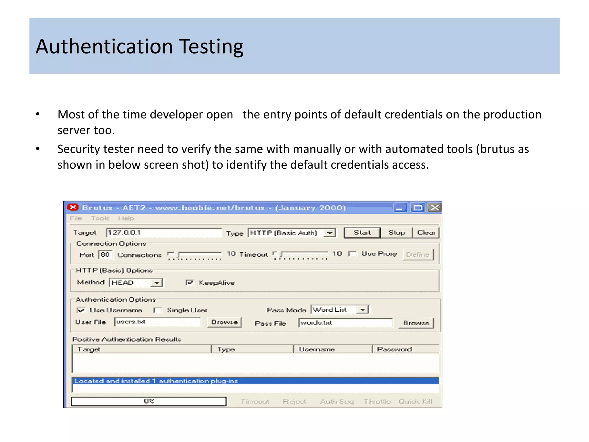
Task: Open the Help menu
Action: click(x=126, y=218)
